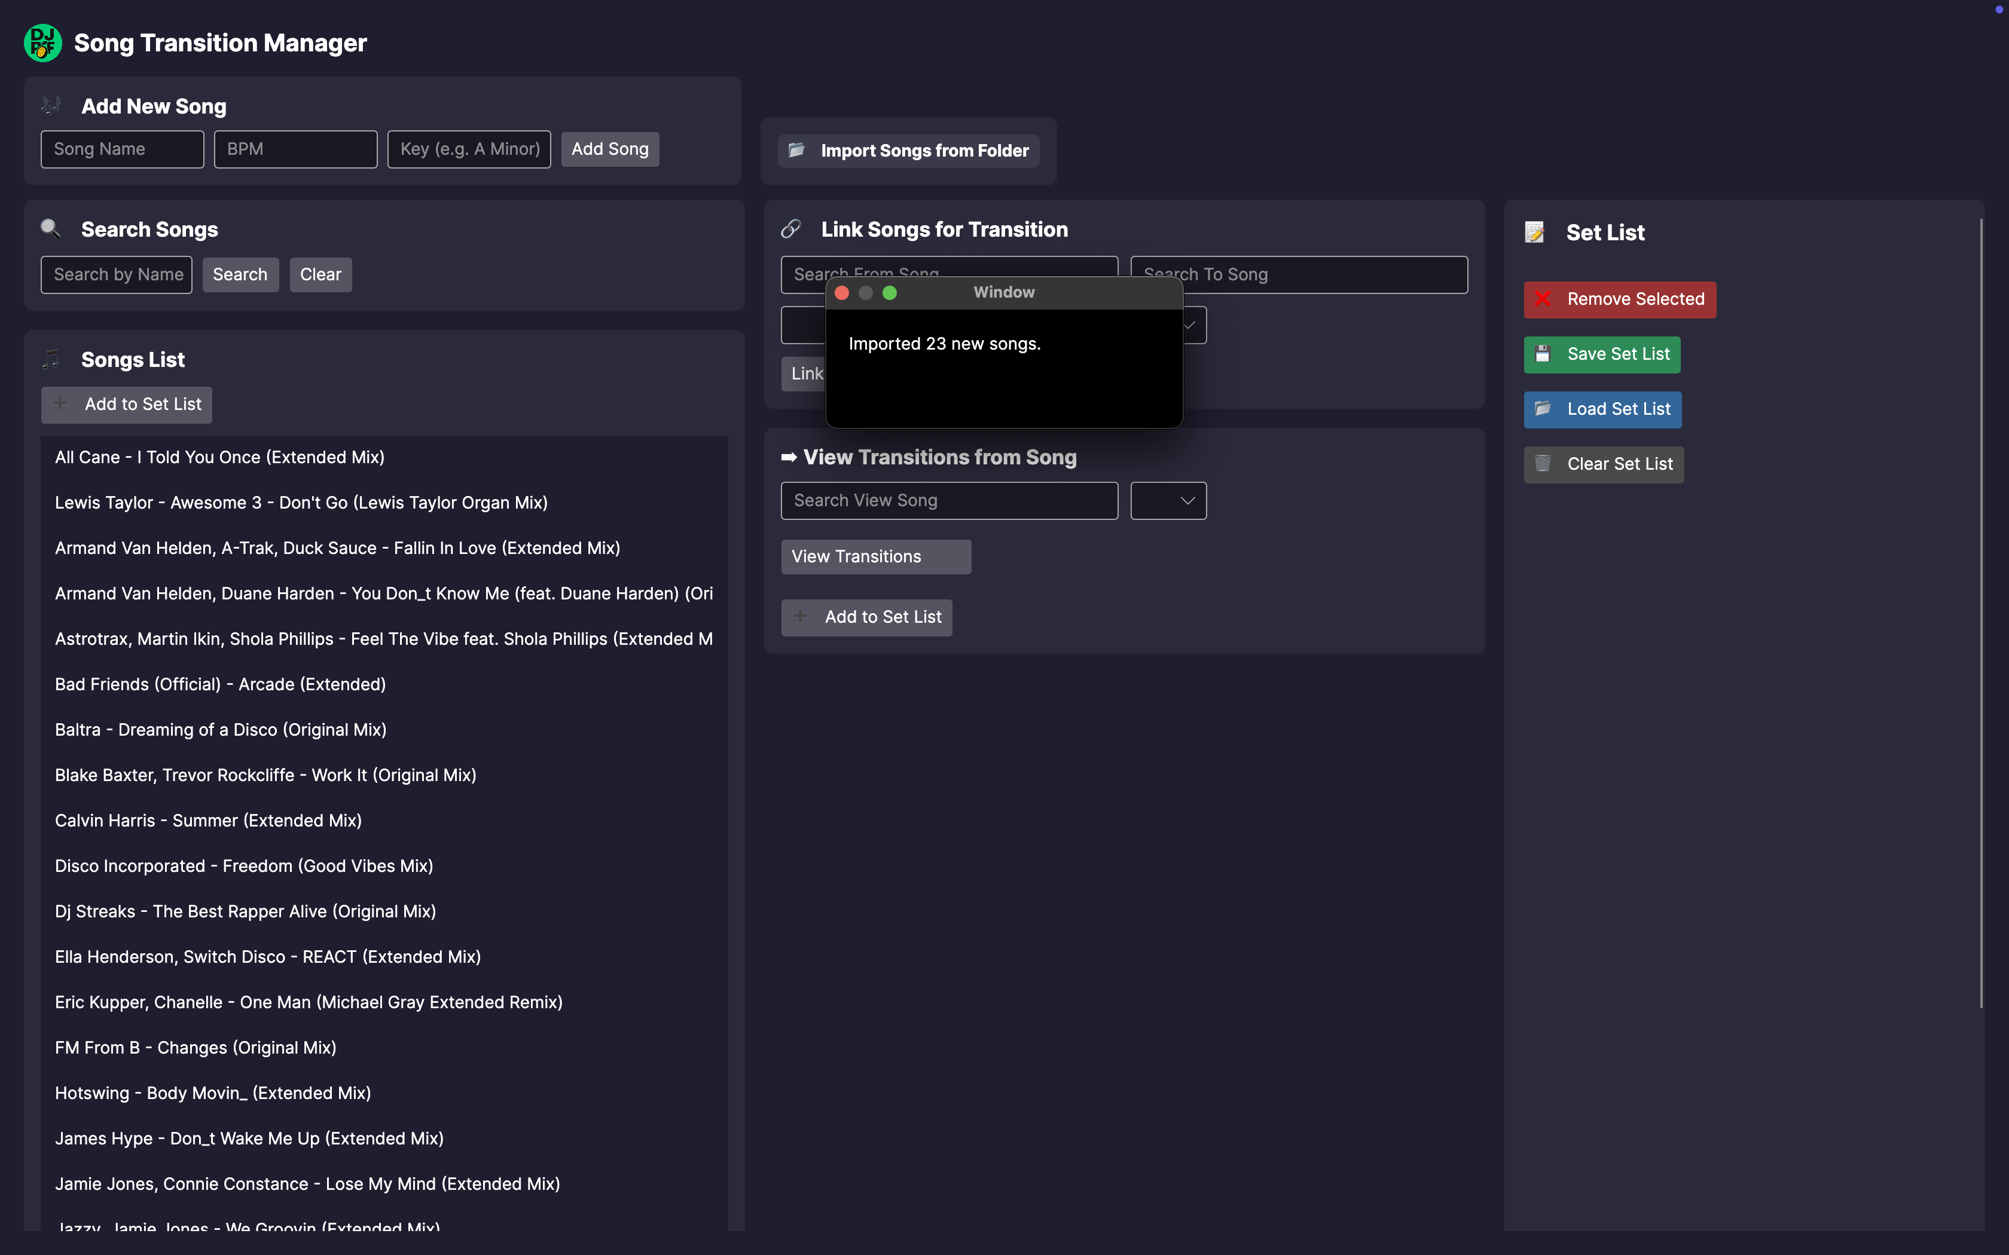Click the trash can icon on Clear Set List
The height and width of the screenshot is (1255, 2009).
click(1543, 464)
